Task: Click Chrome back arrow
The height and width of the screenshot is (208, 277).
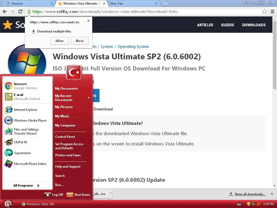Action: (x=5, y=11)
